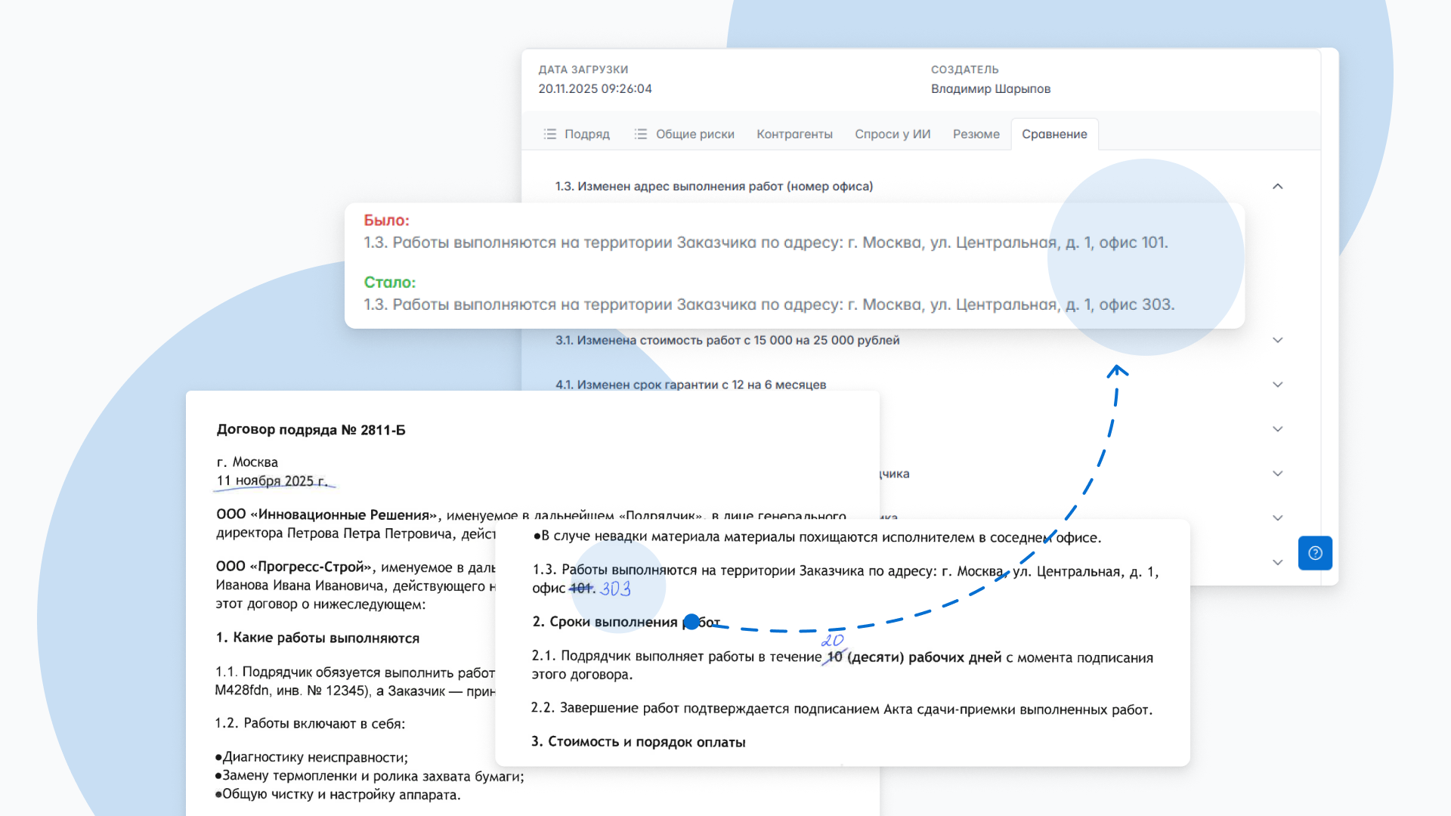The height and width of the screenshot is (816, 1451).
Task: Expand row 3.1 Изменена стоимость работ
Action: [x=1277, y=340]
